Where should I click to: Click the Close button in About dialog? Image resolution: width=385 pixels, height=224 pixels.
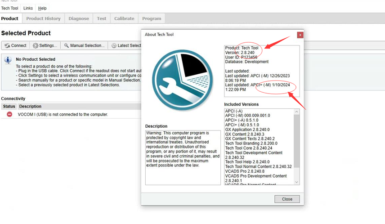click(287, 199)
